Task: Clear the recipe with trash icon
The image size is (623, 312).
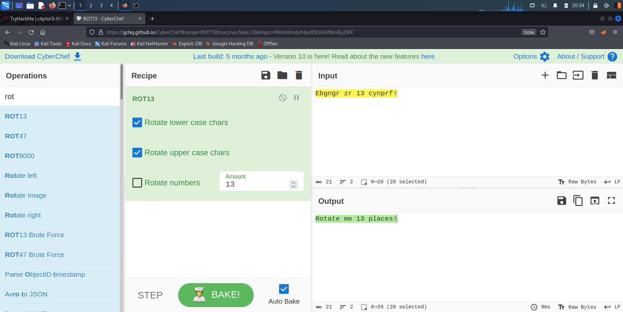Action: [x=299, y=75]
